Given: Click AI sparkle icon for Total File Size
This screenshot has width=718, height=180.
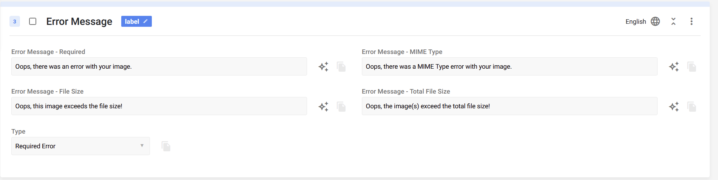Looking at the screenshot, I should pos(674,106).
